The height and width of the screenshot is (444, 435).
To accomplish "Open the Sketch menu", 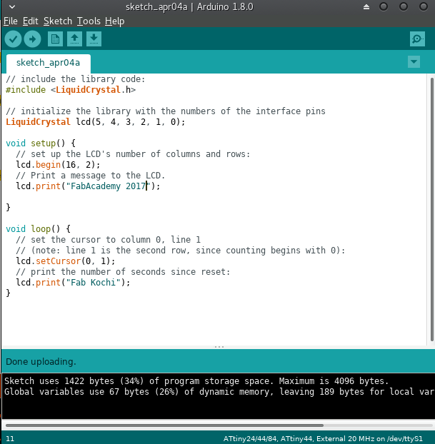I will pyautogui.click(x=58, y=21).
